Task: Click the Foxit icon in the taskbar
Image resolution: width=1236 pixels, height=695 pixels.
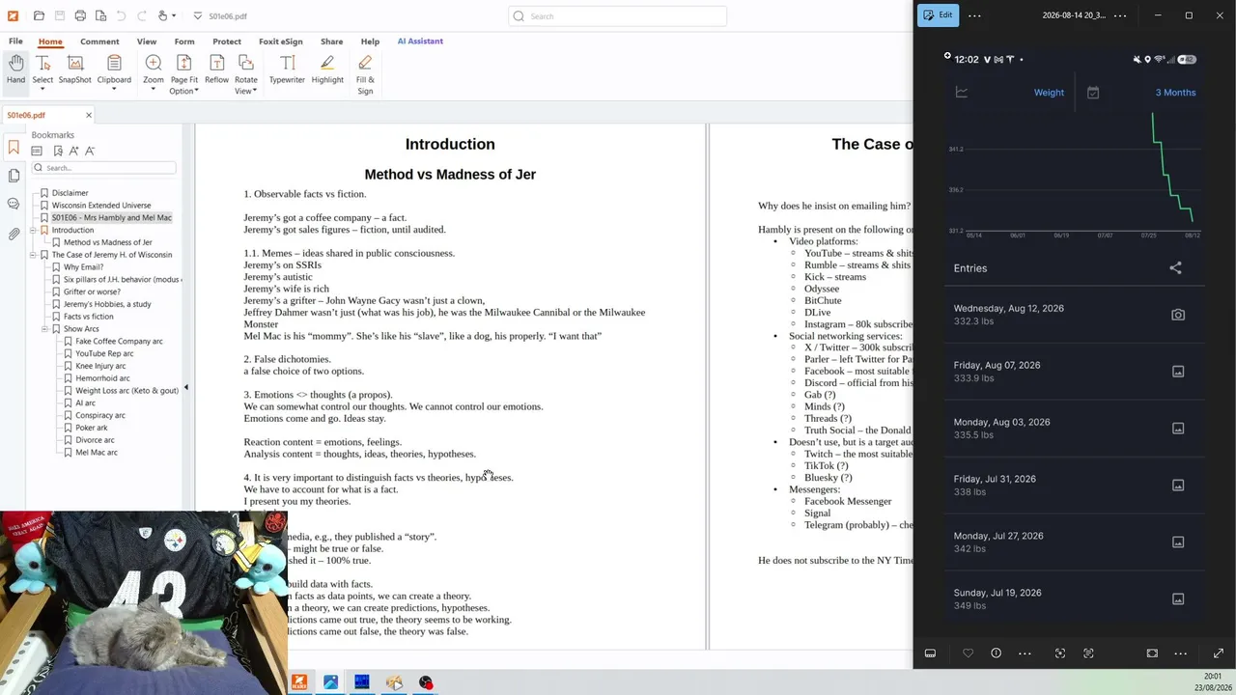Action: click(299, 682)
